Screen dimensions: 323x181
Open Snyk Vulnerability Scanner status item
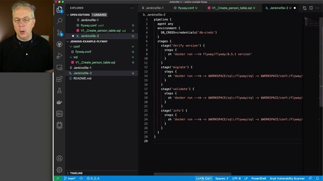click(287, 178)
